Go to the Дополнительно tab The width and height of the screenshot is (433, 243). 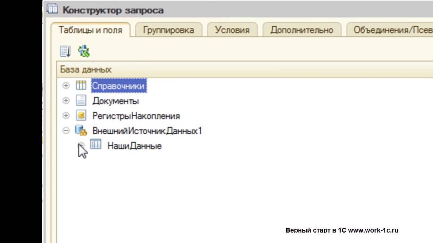tap(302, 30)
